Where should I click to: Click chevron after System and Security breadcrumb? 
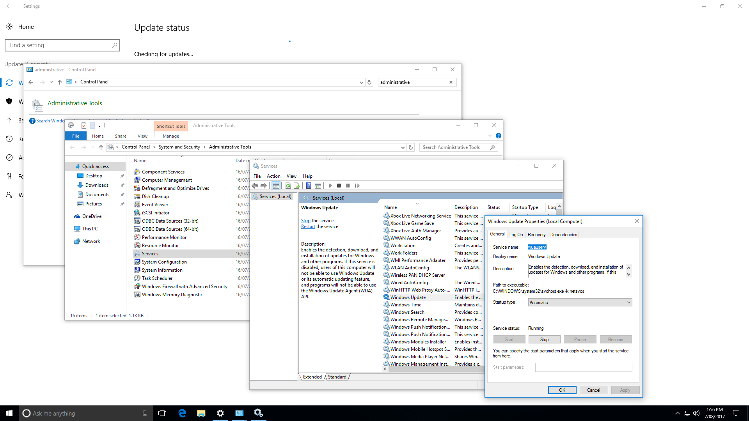[204, 147]
